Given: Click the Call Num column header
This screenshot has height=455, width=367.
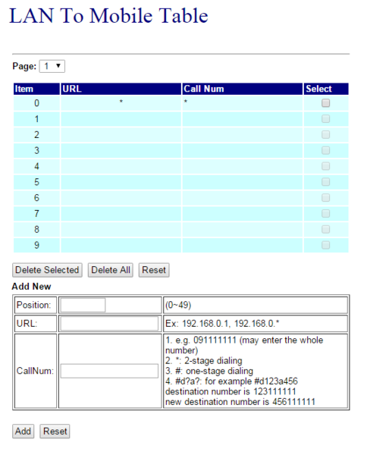Looking at the screenshot, I should (243, 89).
